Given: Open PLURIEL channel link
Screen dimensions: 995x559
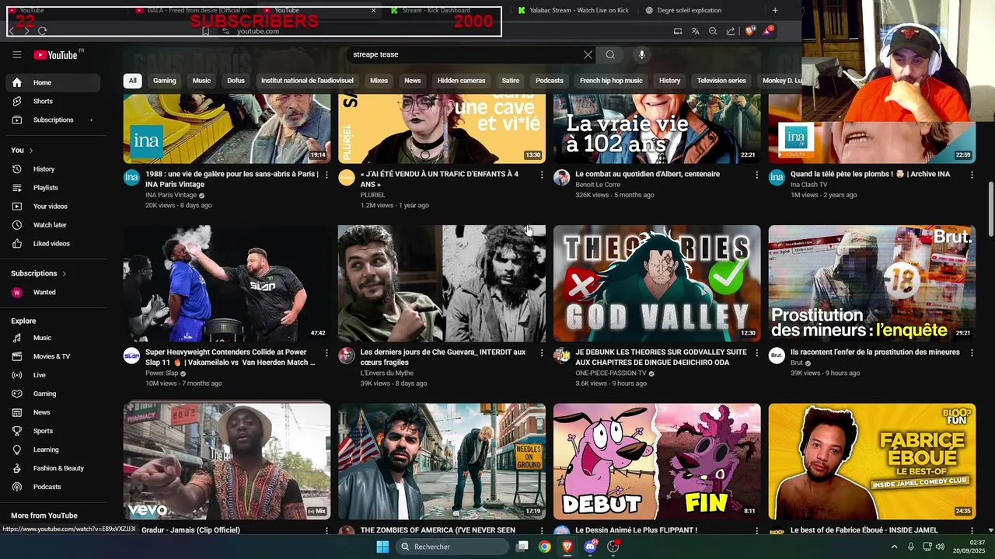Looking at the screenshot, I should 373,195.
